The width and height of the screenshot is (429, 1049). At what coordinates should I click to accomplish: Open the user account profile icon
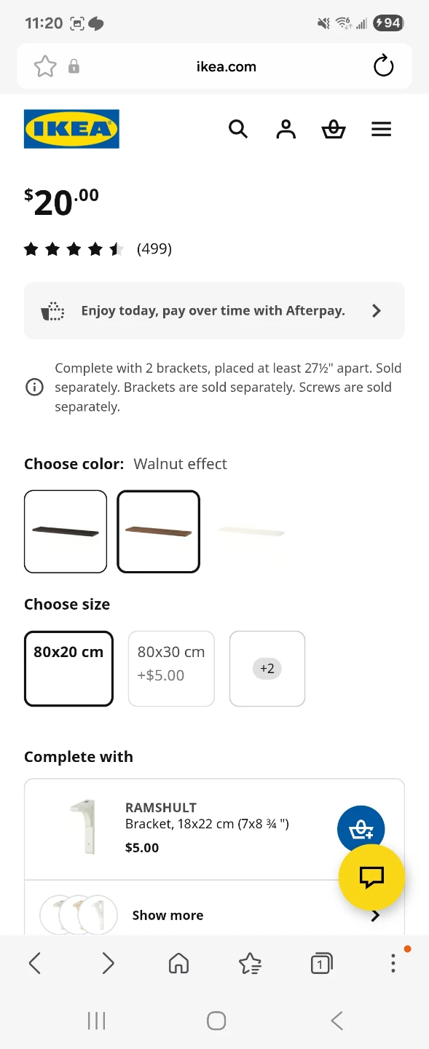286,130
